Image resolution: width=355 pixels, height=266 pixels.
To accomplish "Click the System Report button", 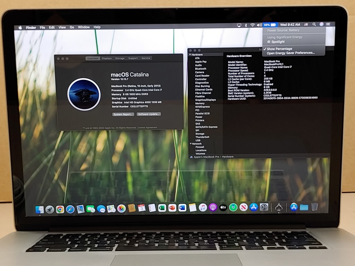I will (x=123, y=114).
